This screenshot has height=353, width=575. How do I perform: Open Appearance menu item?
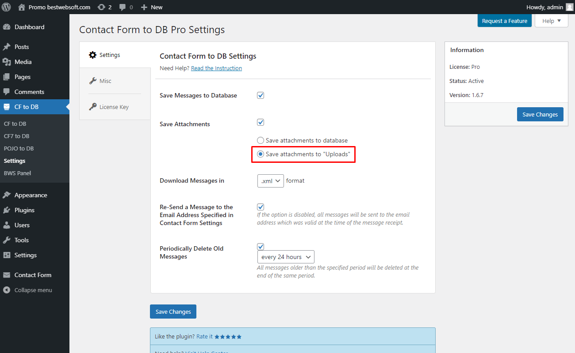34,195
